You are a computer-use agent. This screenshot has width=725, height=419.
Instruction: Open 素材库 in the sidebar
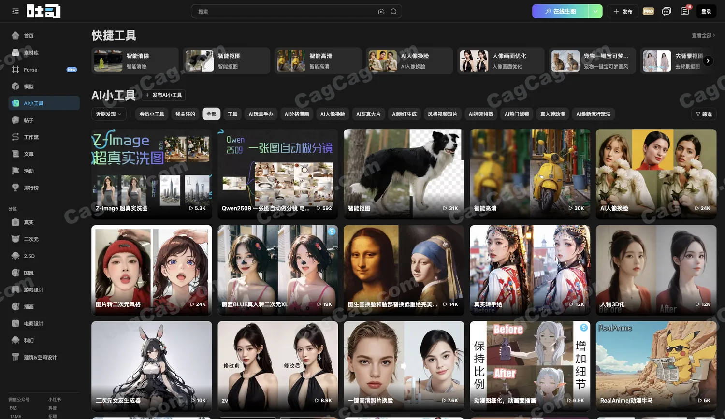coord(44,53)
